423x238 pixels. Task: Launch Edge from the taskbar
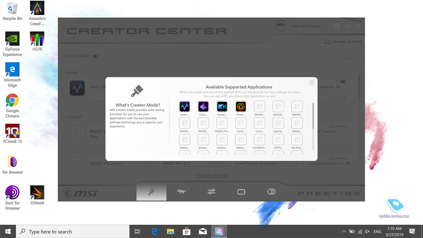[154, 232]
